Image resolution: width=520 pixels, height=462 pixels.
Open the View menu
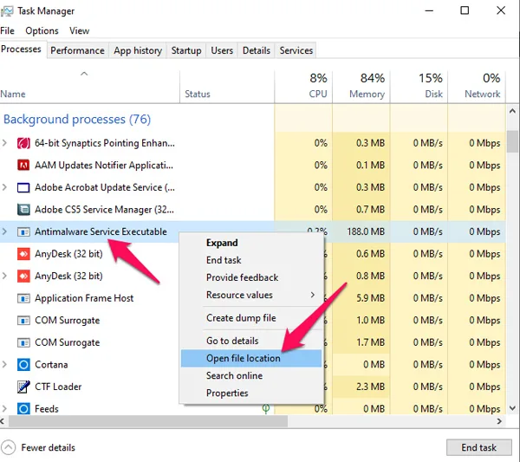point(79,31)
